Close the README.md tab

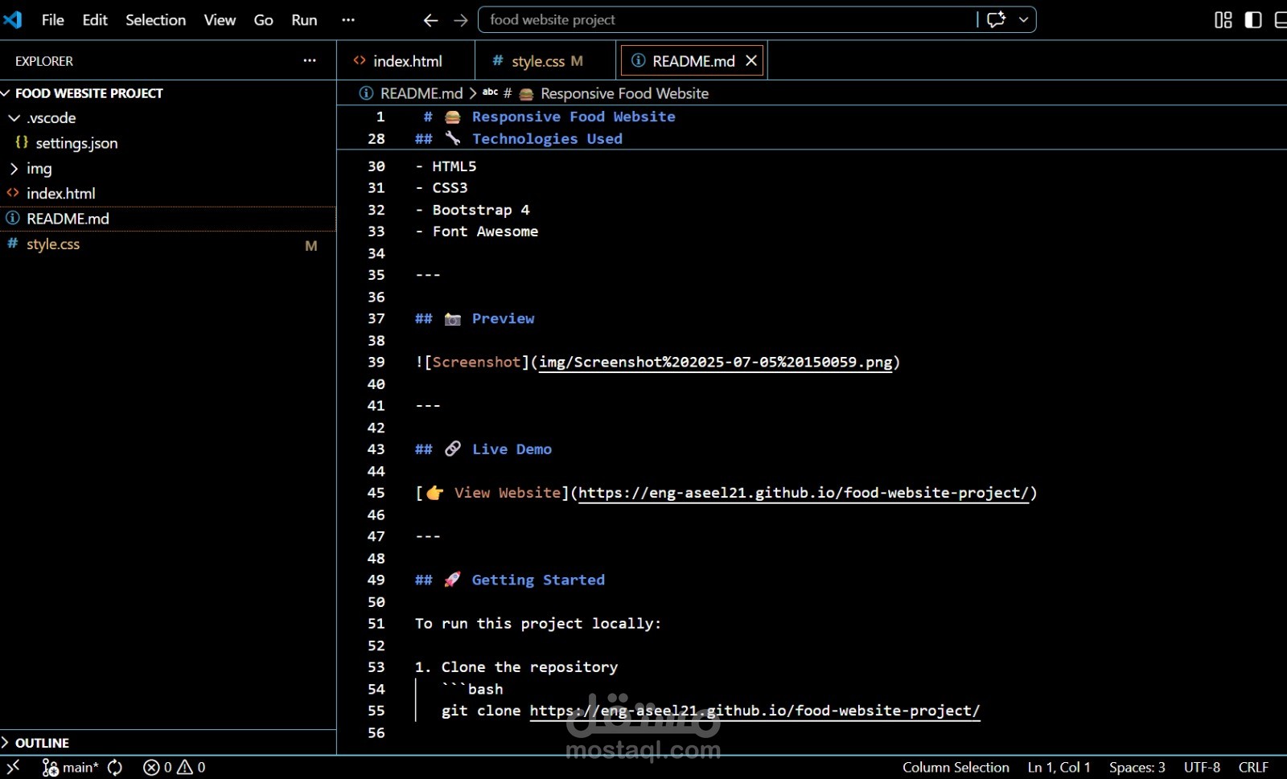tap(751, 61)
